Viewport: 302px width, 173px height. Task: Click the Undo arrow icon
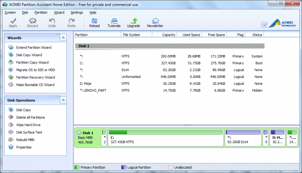click(52, 20)
